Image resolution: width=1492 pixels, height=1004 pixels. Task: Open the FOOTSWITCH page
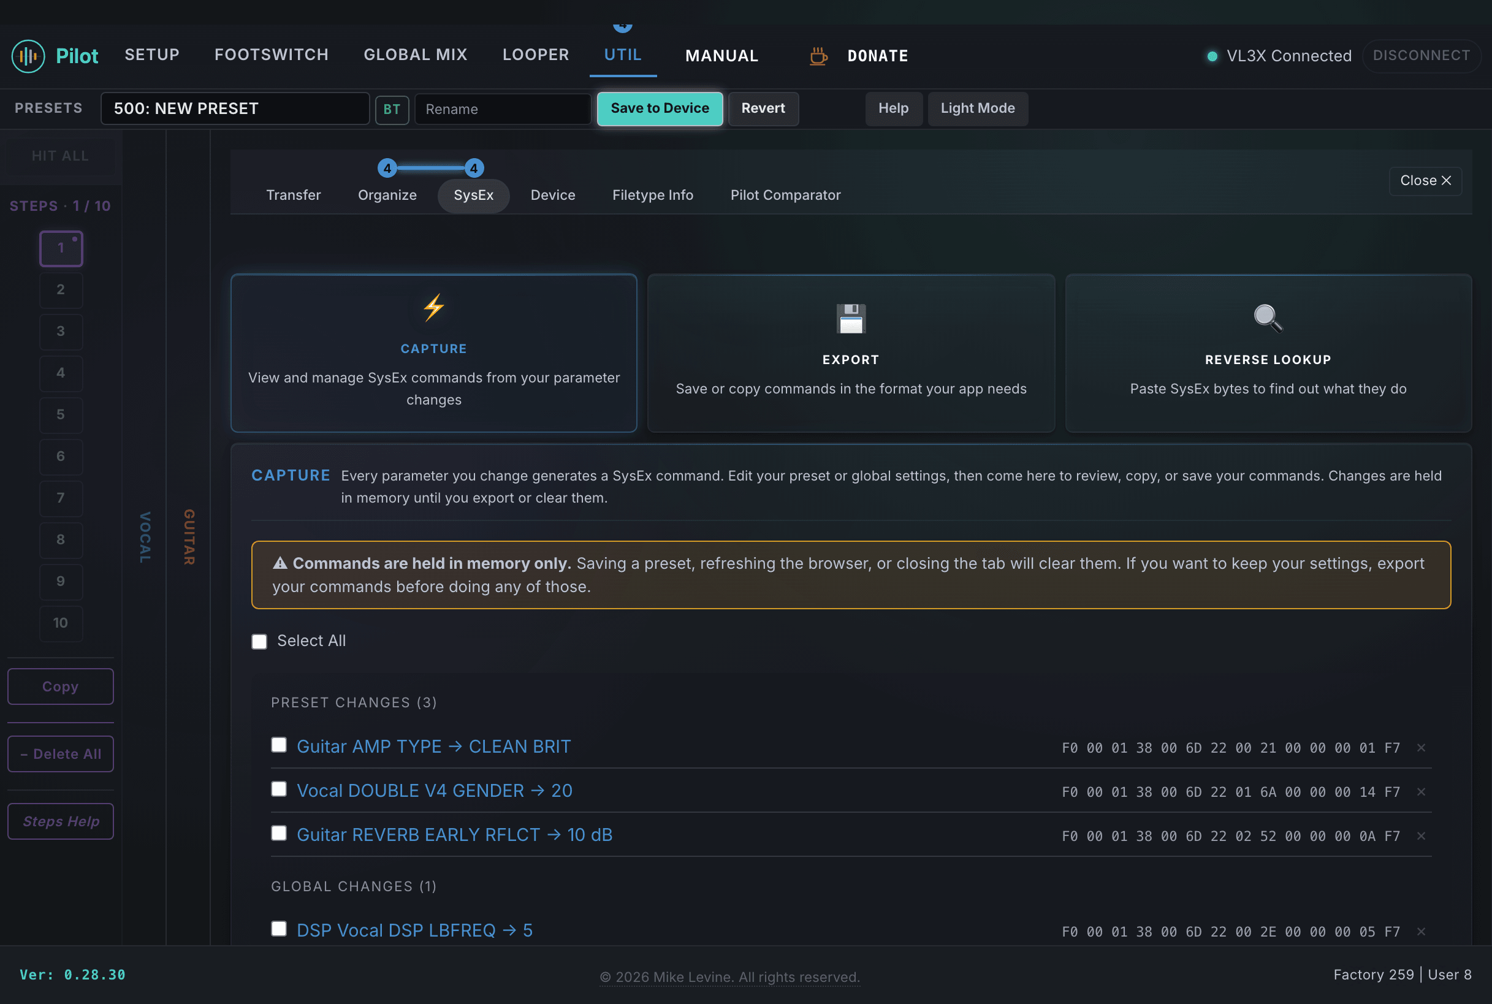pyautogui.click(x=272, y=55)
